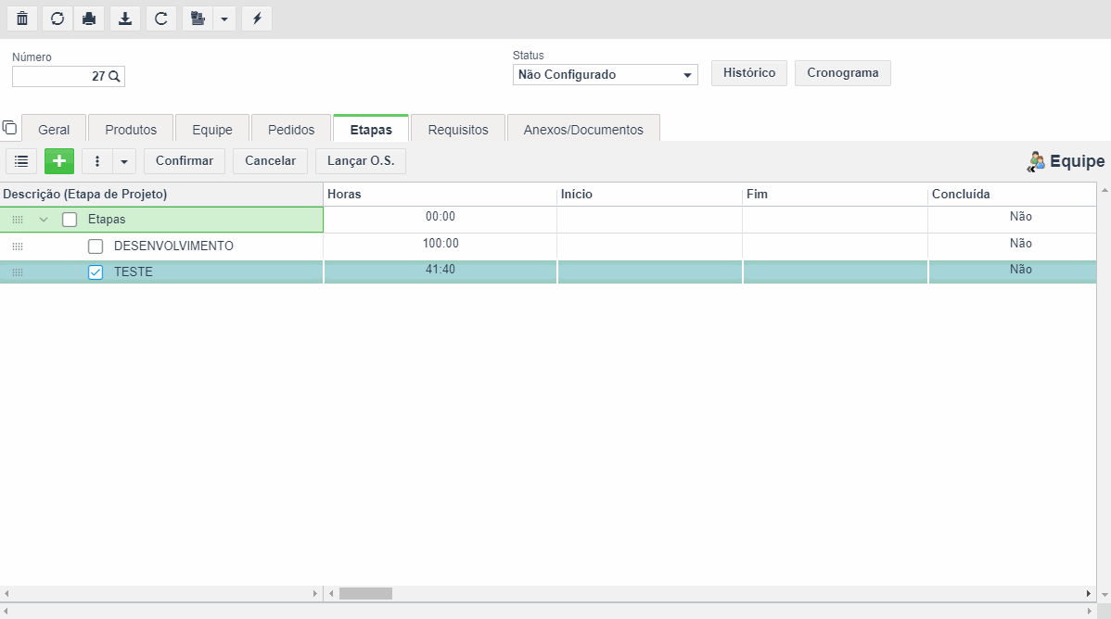
Task: Click the Cronograma button
Action: coord(842,73)
